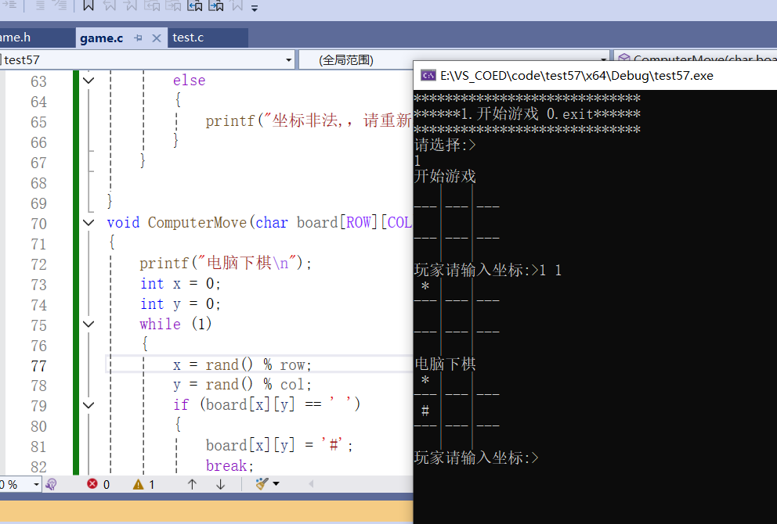This screenshot has width=777, height=524.
Task: Navigate to previous issue with up arrow
Action: (192, 484)
